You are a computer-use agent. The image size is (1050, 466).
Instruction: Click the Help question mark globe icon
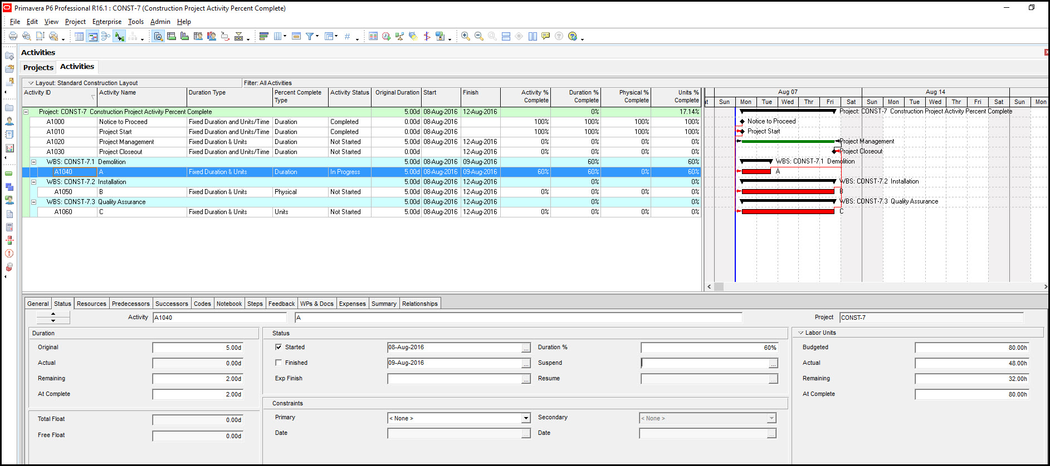(573, 36)
